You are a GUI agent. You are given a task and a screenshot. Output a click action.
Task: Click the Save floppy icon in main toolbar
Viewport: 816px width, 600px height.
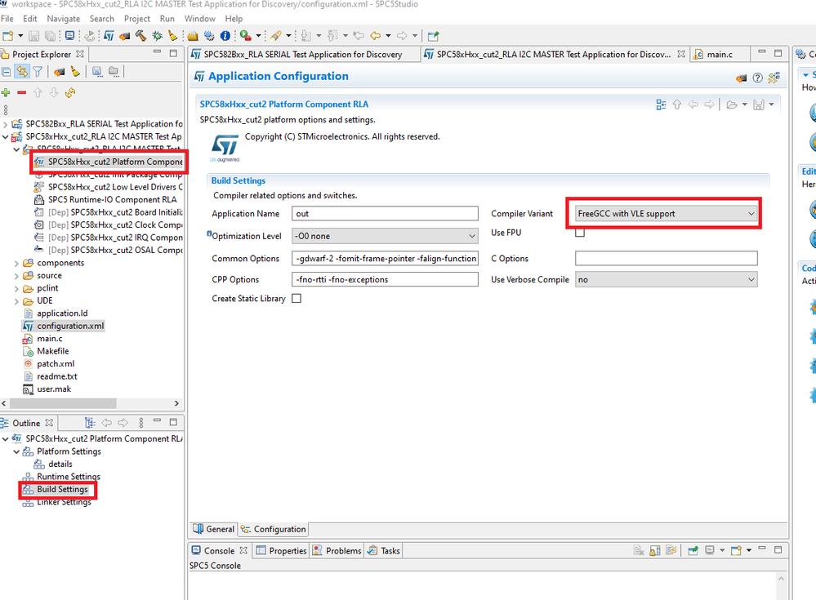(33, 36)
